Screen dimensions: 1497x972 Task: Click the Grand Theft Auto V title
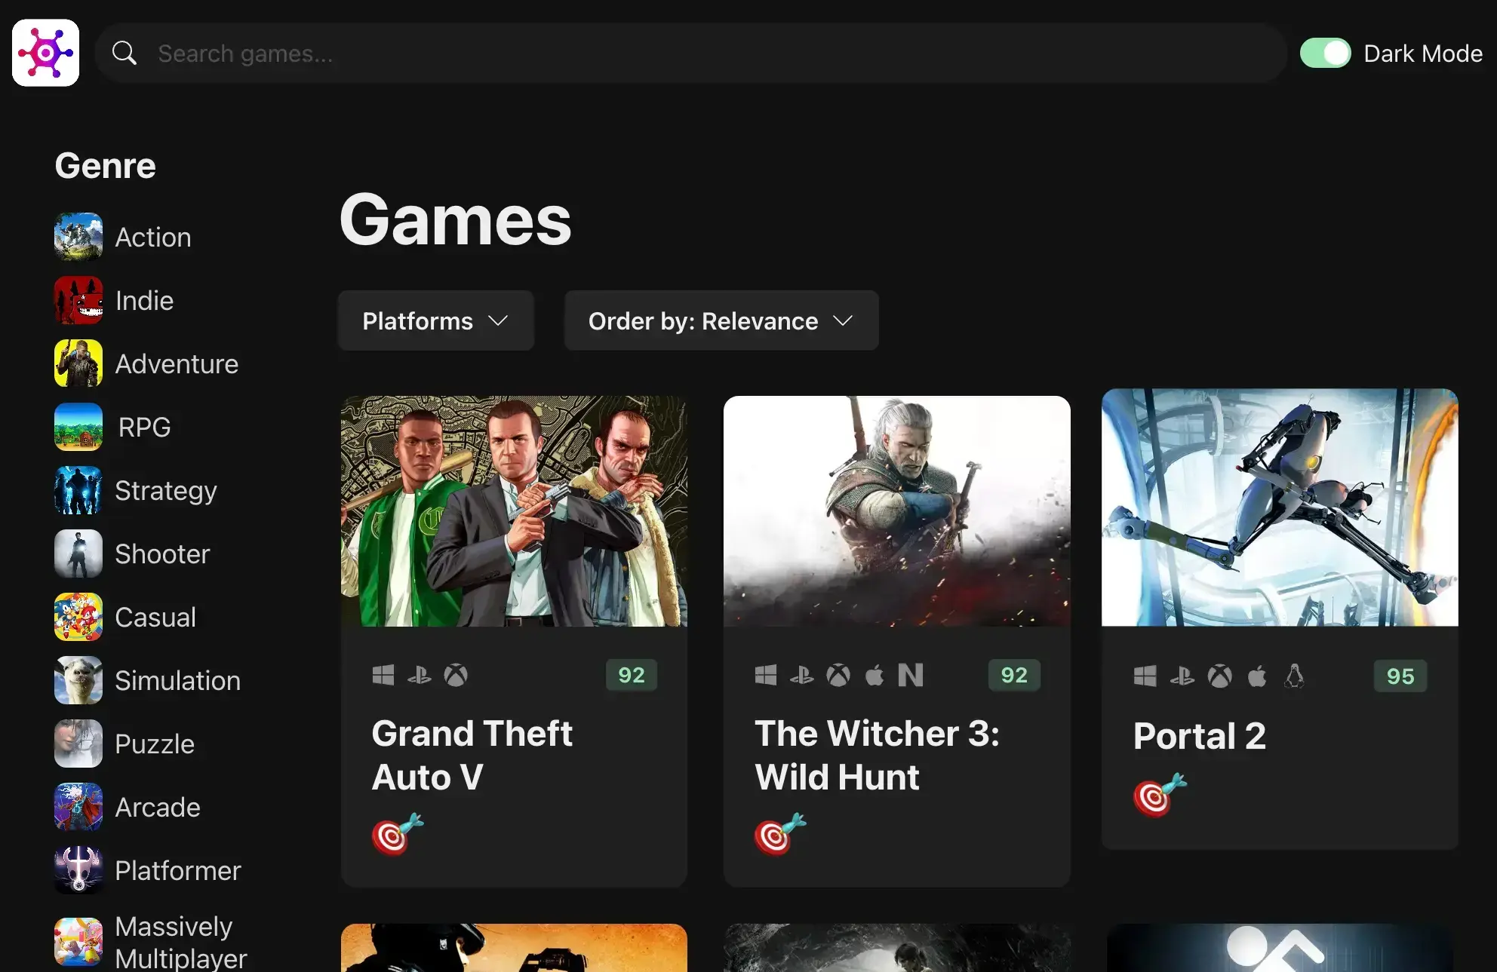tap(472, 755)
